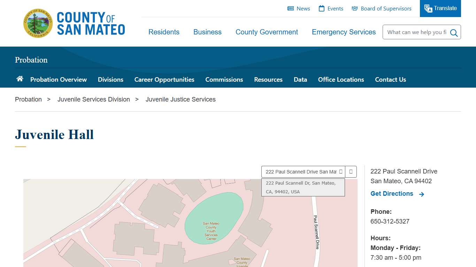Navigate to Juvenile Services Division breadcrumb
Viewport: 476px width, 267px height.
click(x=93, y=99)
